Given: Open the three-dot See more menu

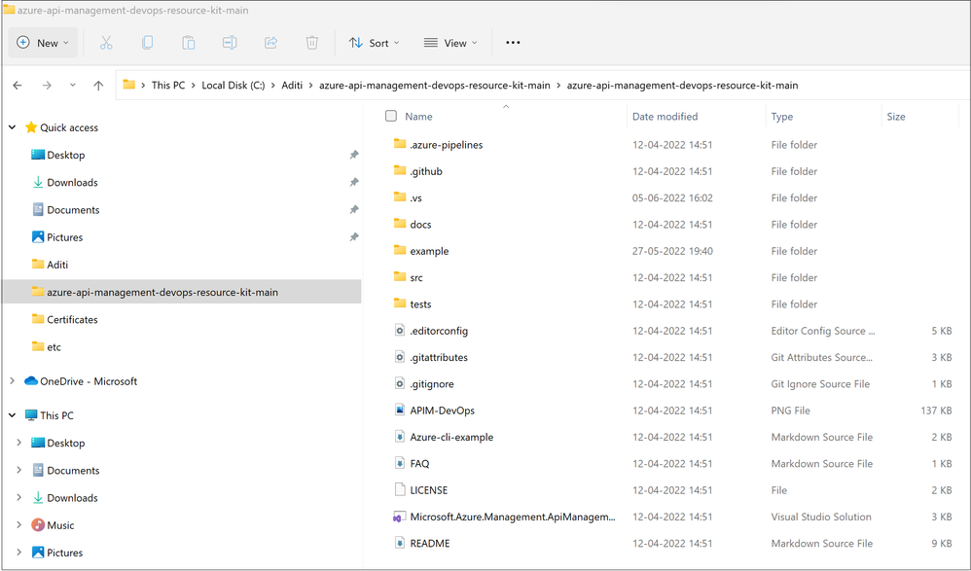Looking at the screenshot, I should point(513,43).
